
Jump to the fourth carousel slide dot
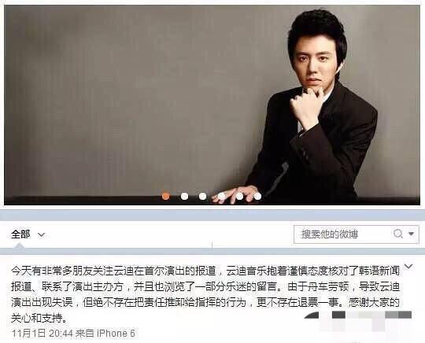pos(221,196)
